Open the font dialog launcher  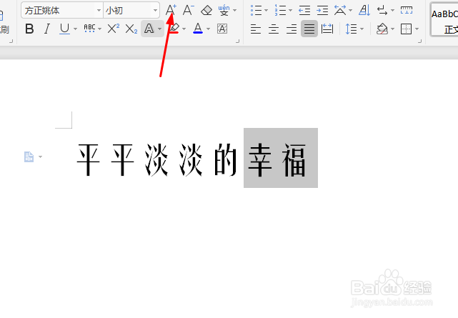pos(238,41)
